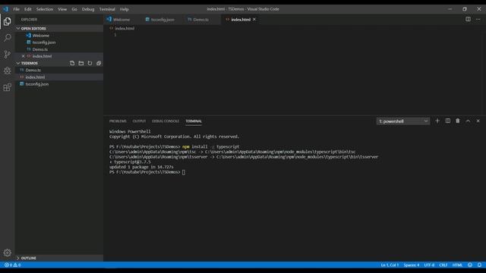Open the Source Control view
Image resolution: width=486 pixels, height=273 pixels.
click(7, 55)
